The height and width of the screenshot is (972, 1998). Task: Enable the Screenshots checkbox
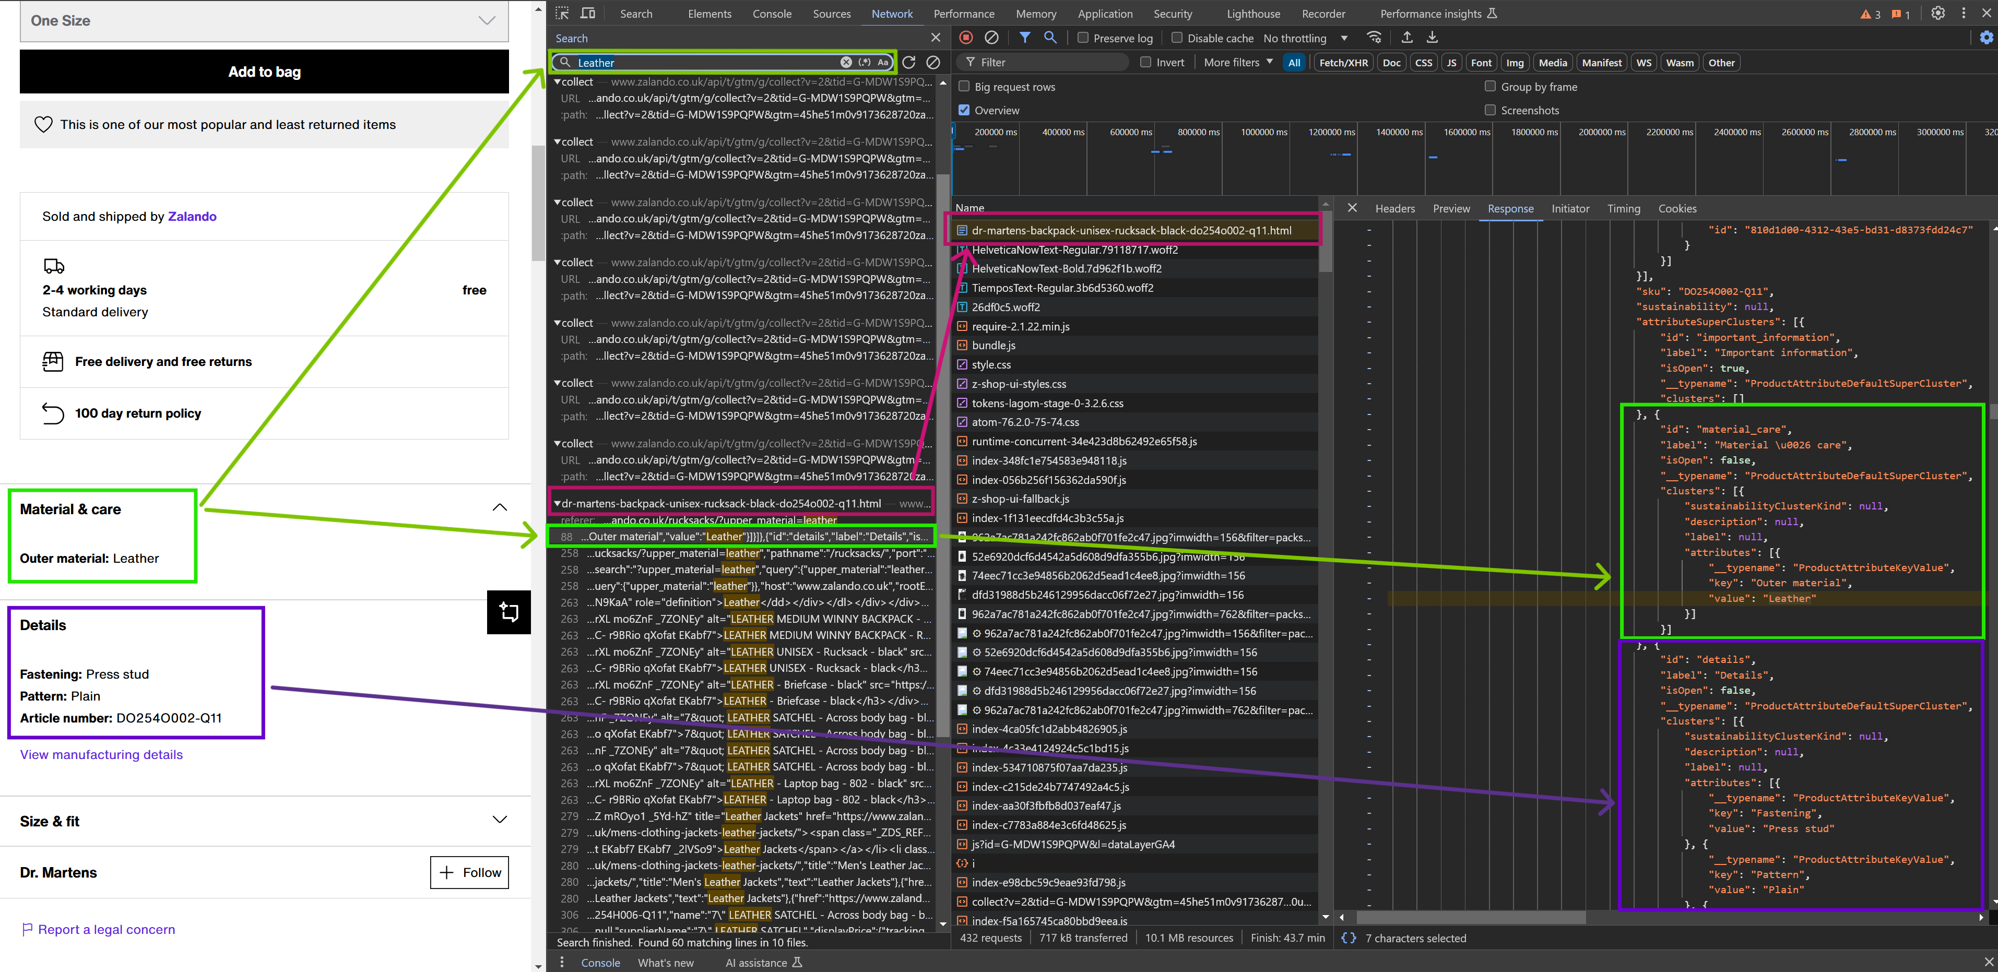1490,110
